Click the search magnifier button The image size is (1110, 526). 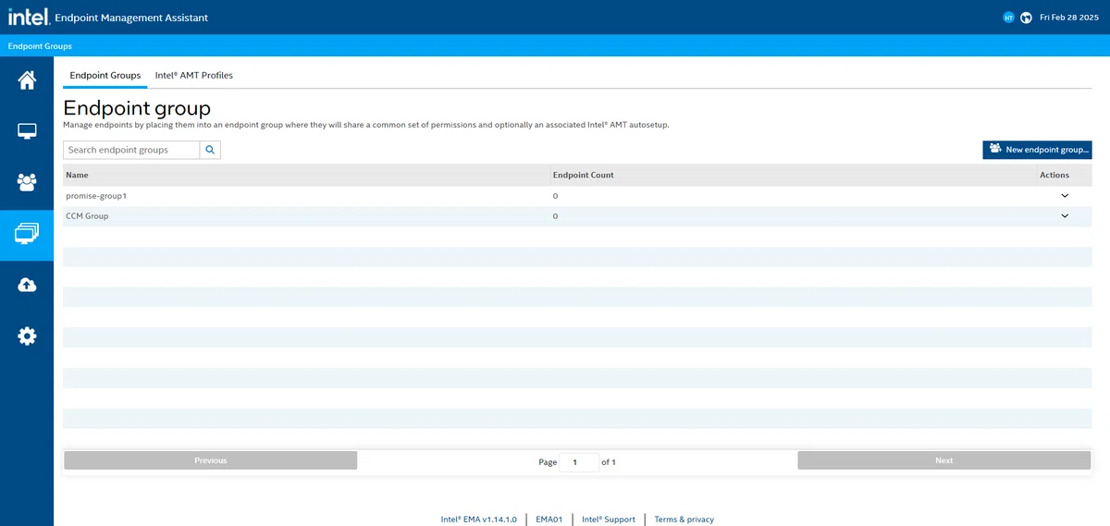(210, 150)
